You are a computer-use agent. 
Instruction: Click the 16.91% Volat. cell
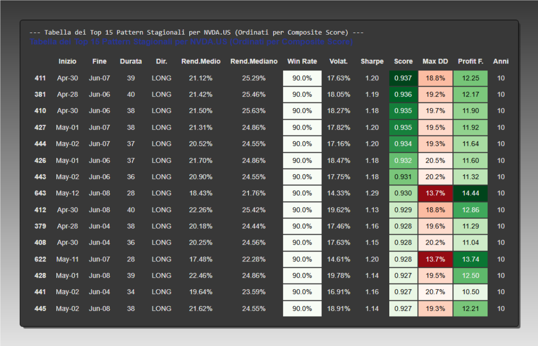click(x=338, y=292)
